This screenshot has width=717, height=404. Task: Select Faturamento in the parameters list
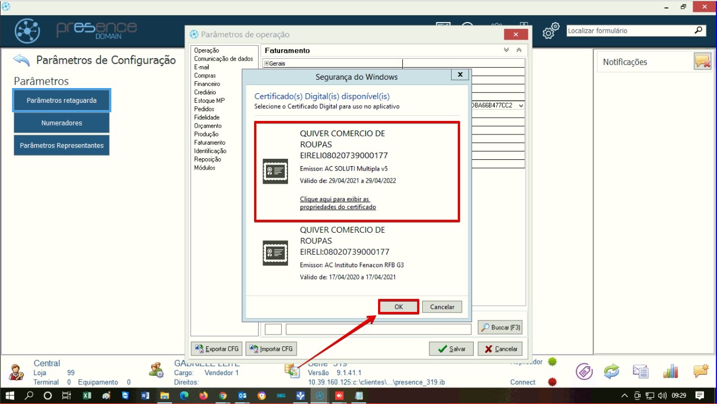tap(209, 142)
